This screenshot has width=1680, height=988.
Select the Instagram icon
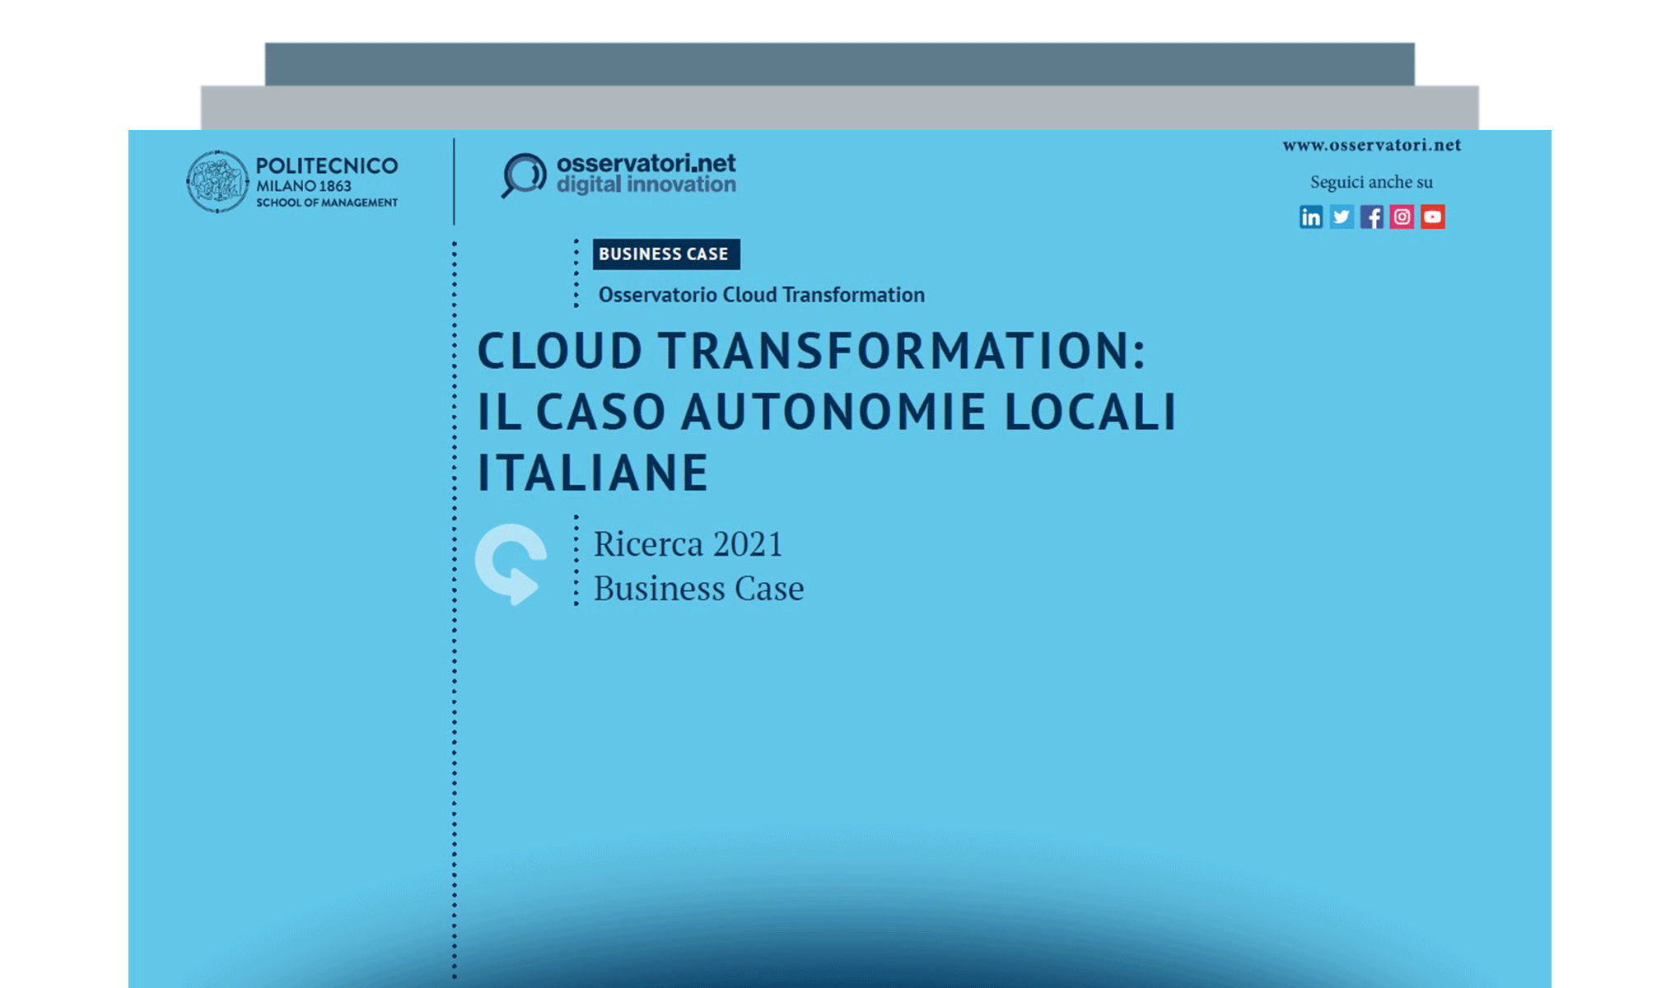(x=1402, y=217)
